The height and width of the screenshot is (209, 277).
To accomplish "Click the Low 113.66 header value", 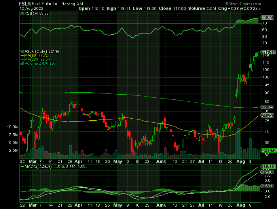I will coord(144,8).
